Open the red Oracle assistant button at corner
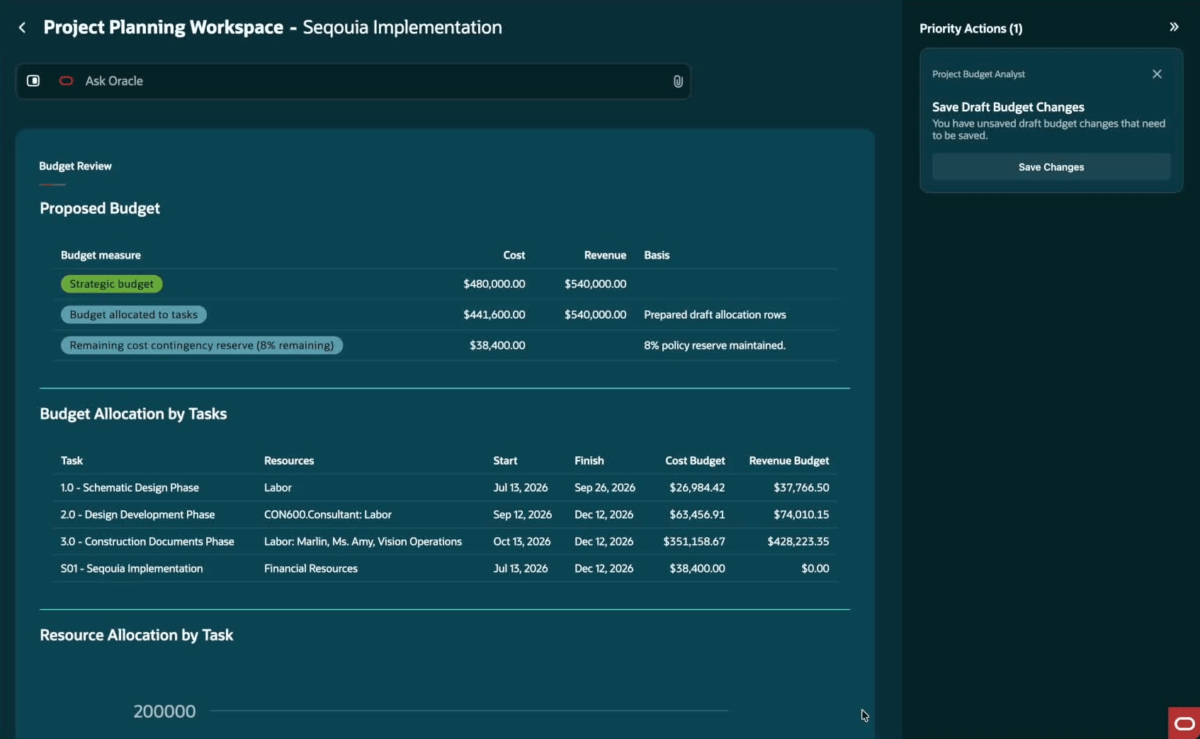 tap(1184, 723)
